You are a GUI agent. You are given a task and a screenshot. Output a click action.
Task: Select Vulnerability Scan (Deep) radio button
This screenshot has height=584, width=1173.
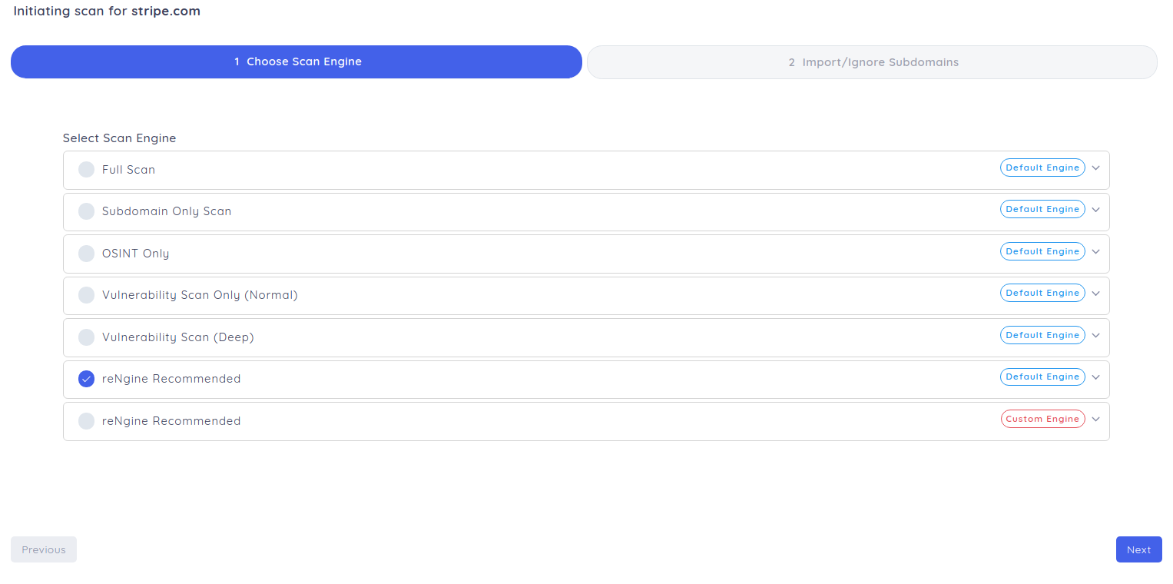click(x=86, y=337)
